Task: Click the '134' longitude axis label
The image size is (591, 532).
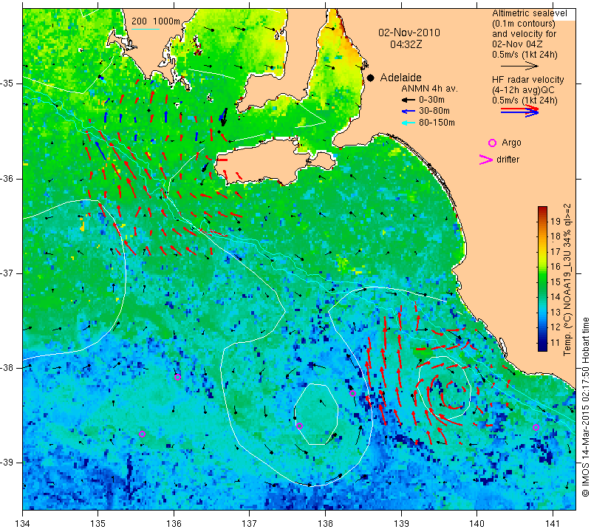Action: (x=23, y=524)
